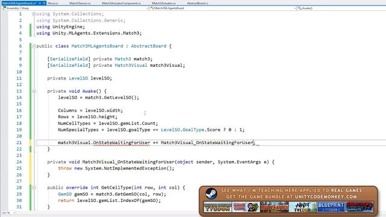Click GetLevelSO() call on line 14
Image resolution: width=386 pixels, height=217 pixels.
[x=120, y=98]
